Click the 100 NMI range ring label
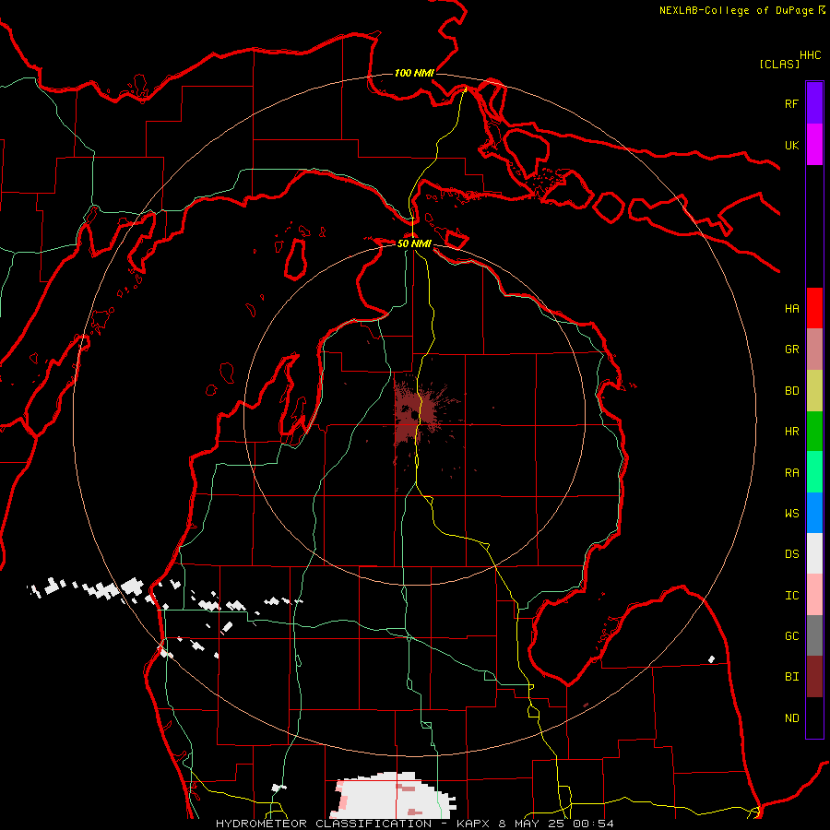This screenshot has height=830, width=830. tap(414, 73)
